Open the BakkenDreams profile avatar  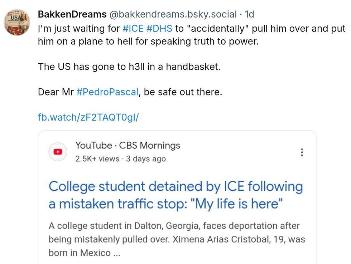click(17, 22)
